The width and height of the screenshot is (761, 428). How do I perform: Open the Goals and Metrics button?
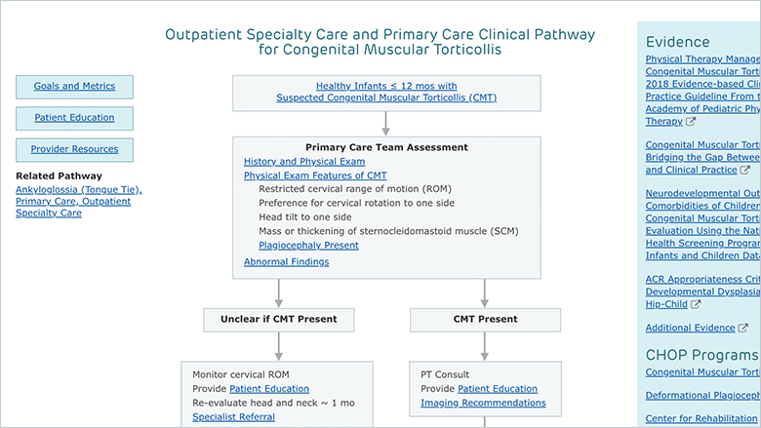click(x=74, y=87)
